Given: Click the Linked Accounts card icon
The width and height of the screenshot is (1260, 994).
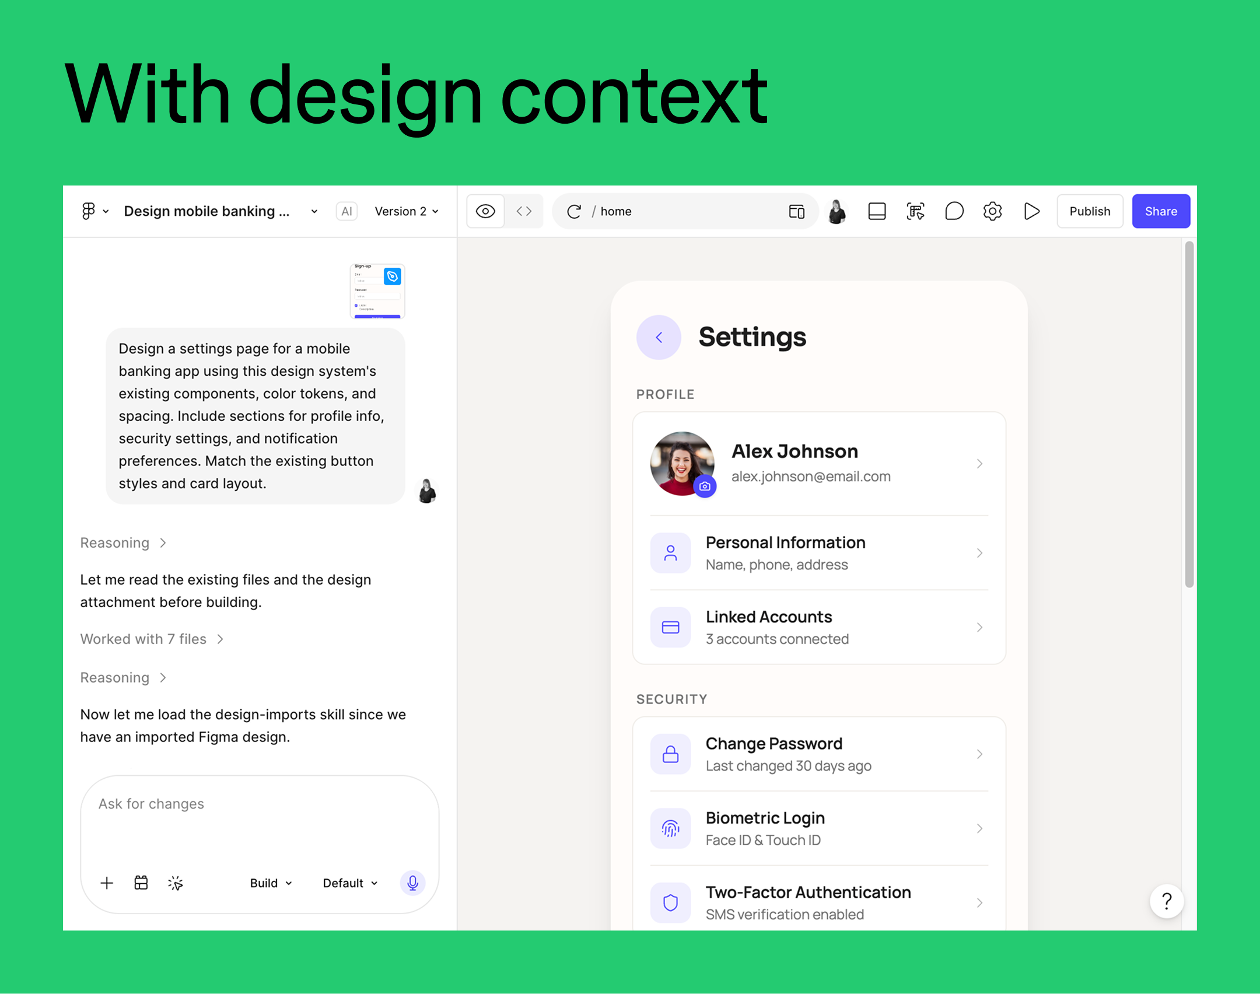Looking at the screenshot, I should point(670,627).
